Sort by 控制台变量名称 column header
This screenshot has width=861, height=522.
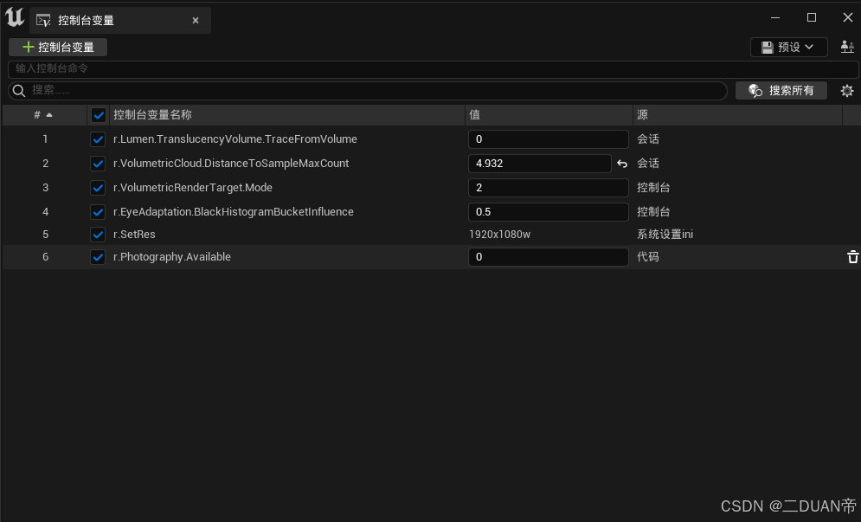(286, 115)
